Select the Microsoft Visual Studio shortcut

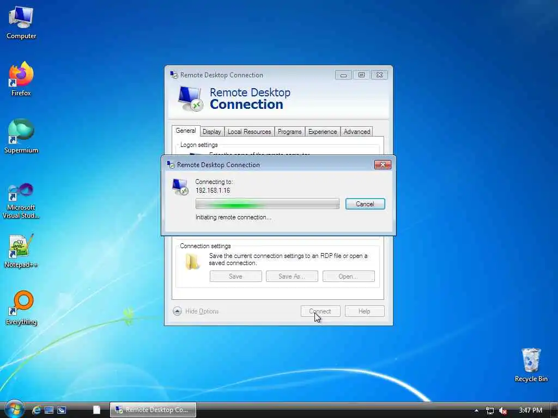(21, 201)
